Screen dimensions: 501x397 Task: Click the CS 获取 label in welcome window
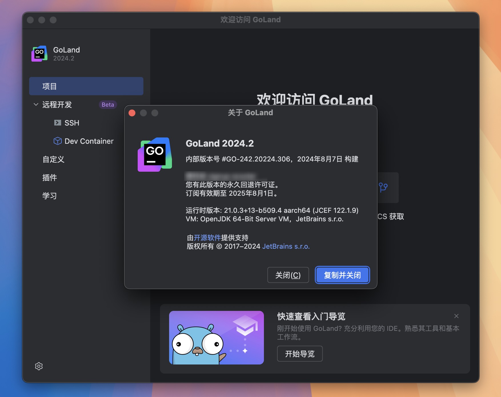click(x=391, y=216)
